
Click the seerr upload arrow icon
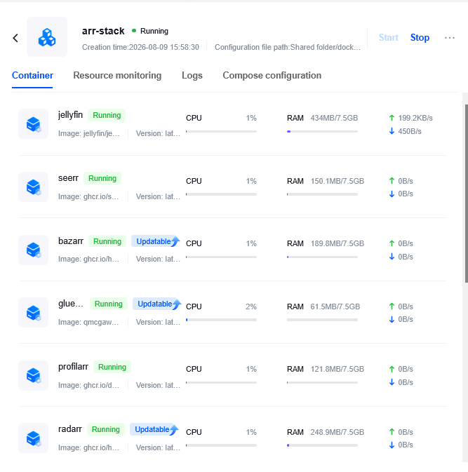[392, 181]
